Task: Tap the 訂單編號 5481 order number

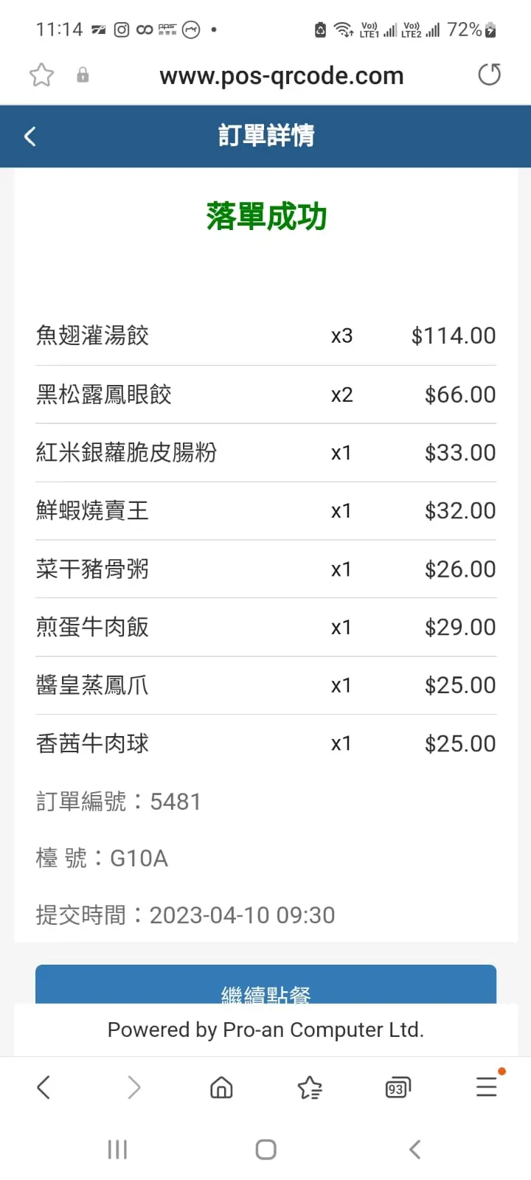Action: (x=119, y=802)
